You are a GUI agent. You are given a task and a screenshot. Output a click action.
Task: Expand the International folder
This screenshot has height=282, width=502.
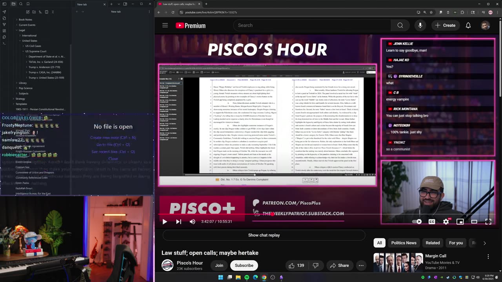click(29, 35)
